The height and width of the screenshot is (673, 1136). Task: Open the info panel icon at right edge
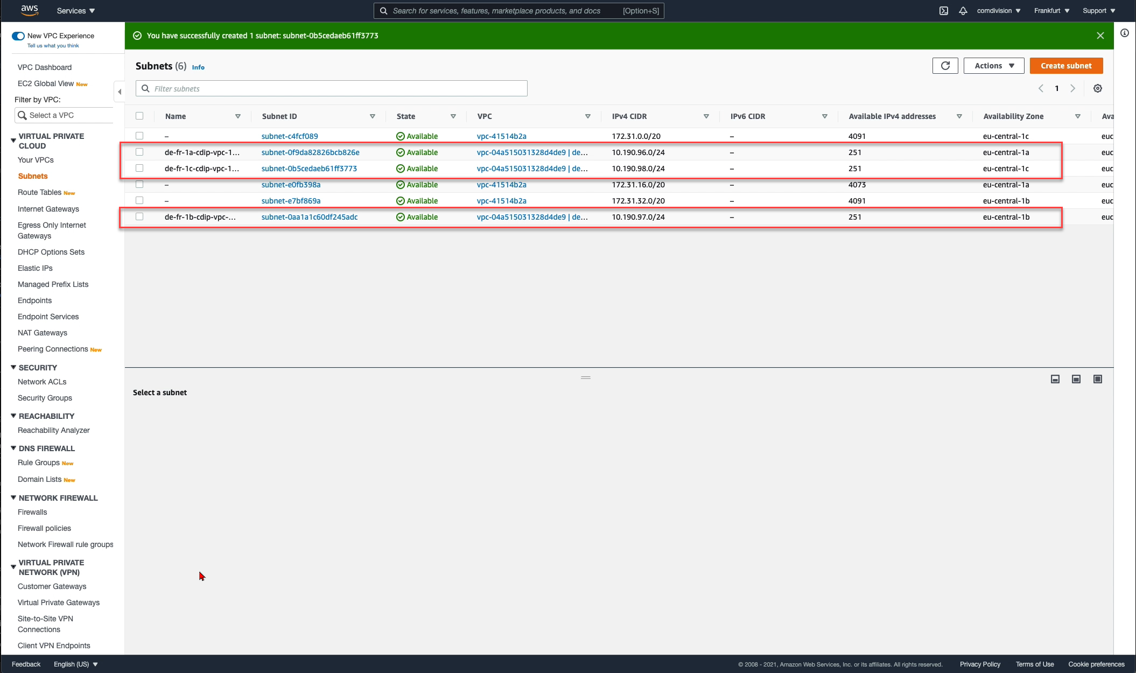(1125, 33)
